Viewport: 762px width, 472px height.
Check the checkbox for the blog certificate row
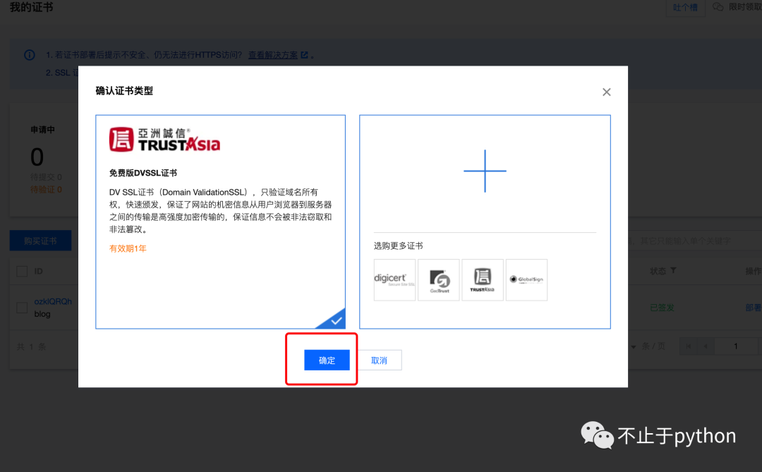(22, 308)
